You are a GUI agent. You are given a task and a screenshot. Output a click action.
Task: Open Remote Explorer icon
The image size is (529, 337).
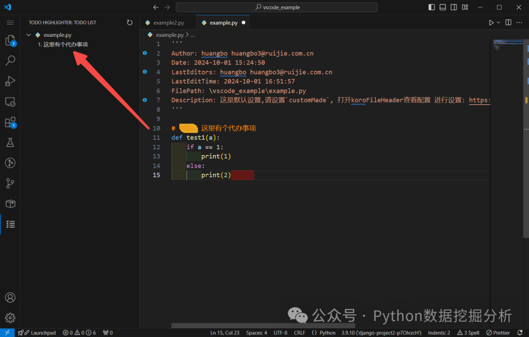[10, 102]
